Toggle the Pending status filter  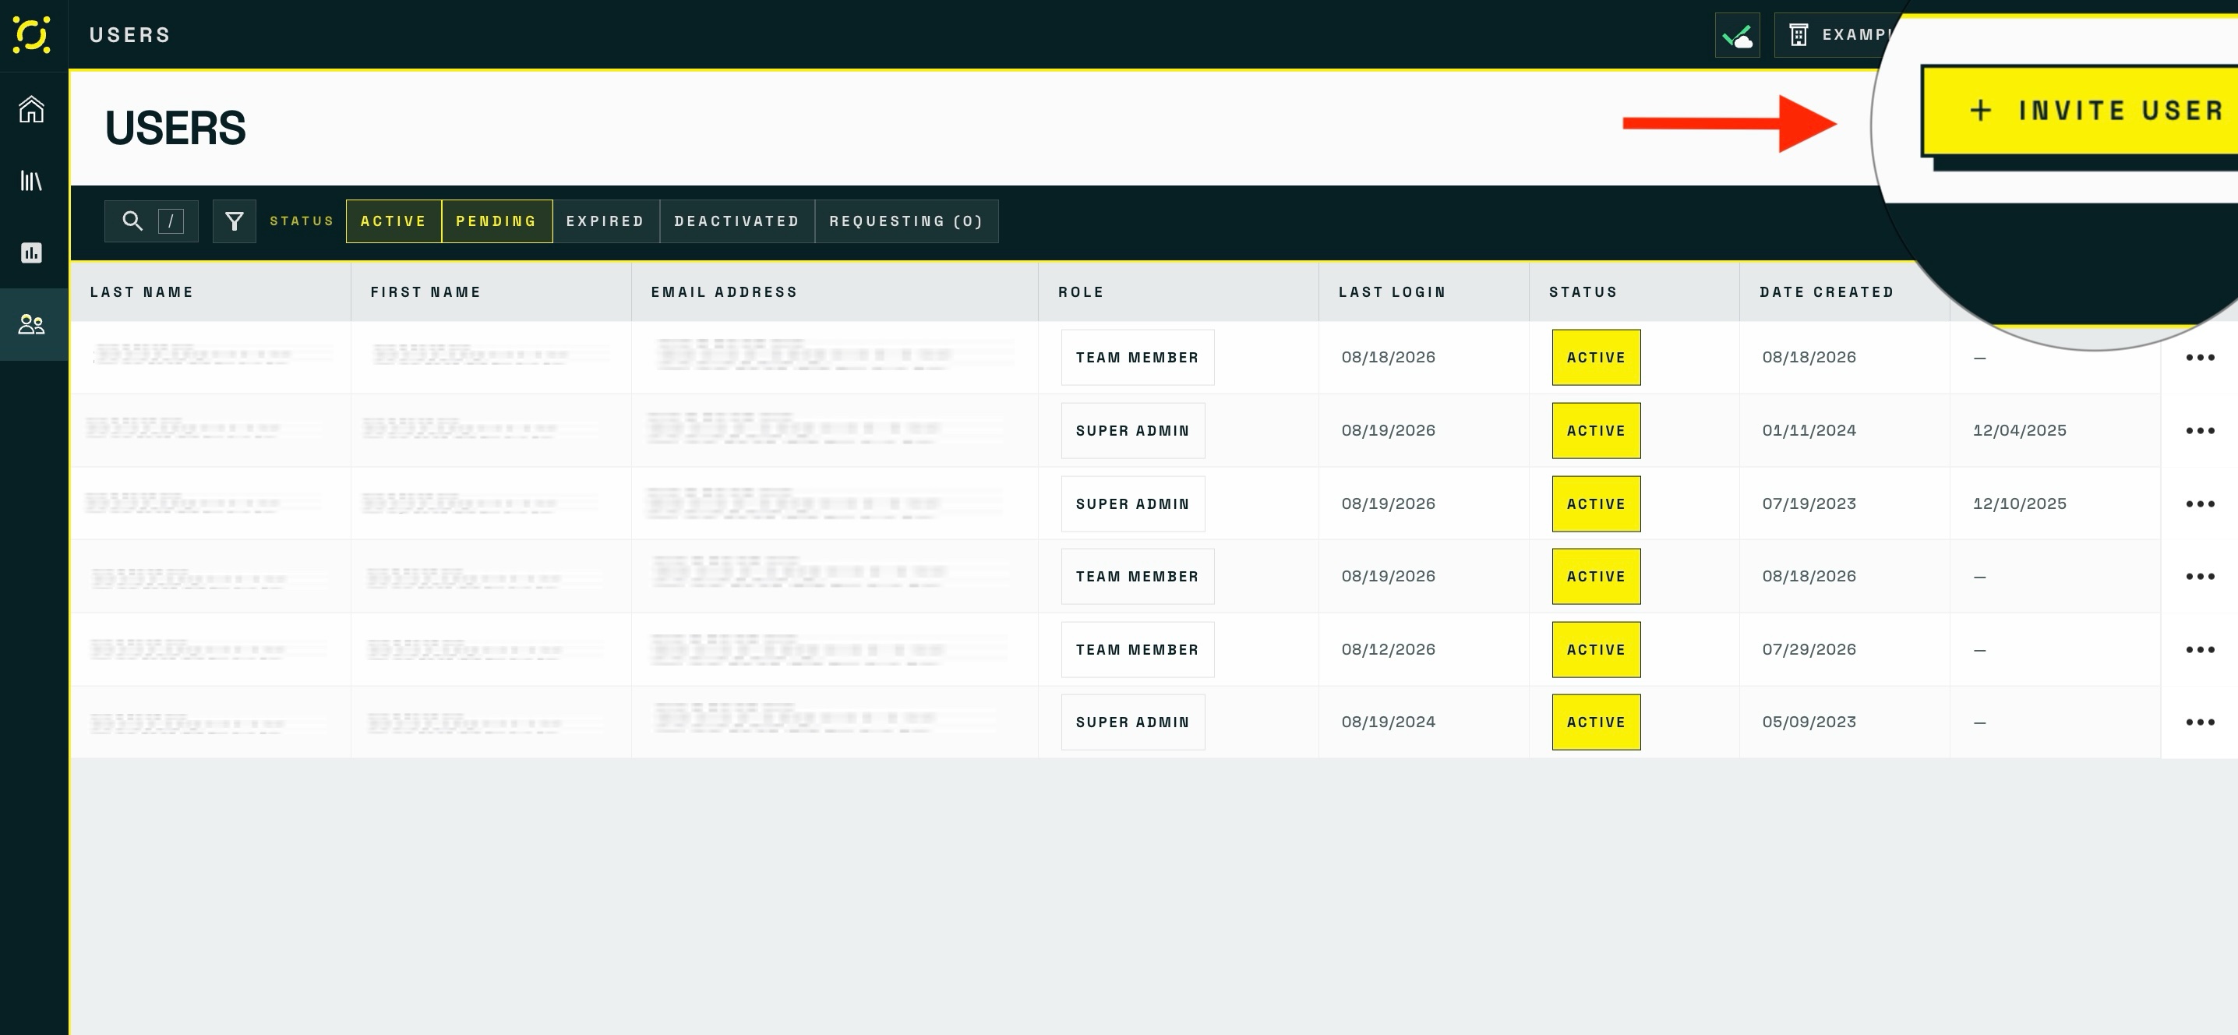pyautogui.click(x=497, y=221)
